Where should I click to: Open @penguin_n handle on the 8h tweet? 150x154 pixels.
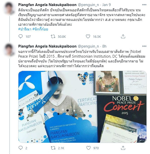coord(88,46)
